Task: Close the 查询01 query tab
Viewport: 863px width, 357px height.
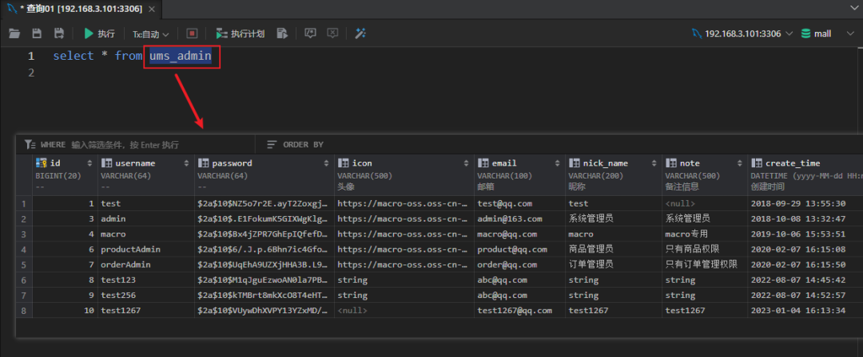Action: (x=152, y=8)
